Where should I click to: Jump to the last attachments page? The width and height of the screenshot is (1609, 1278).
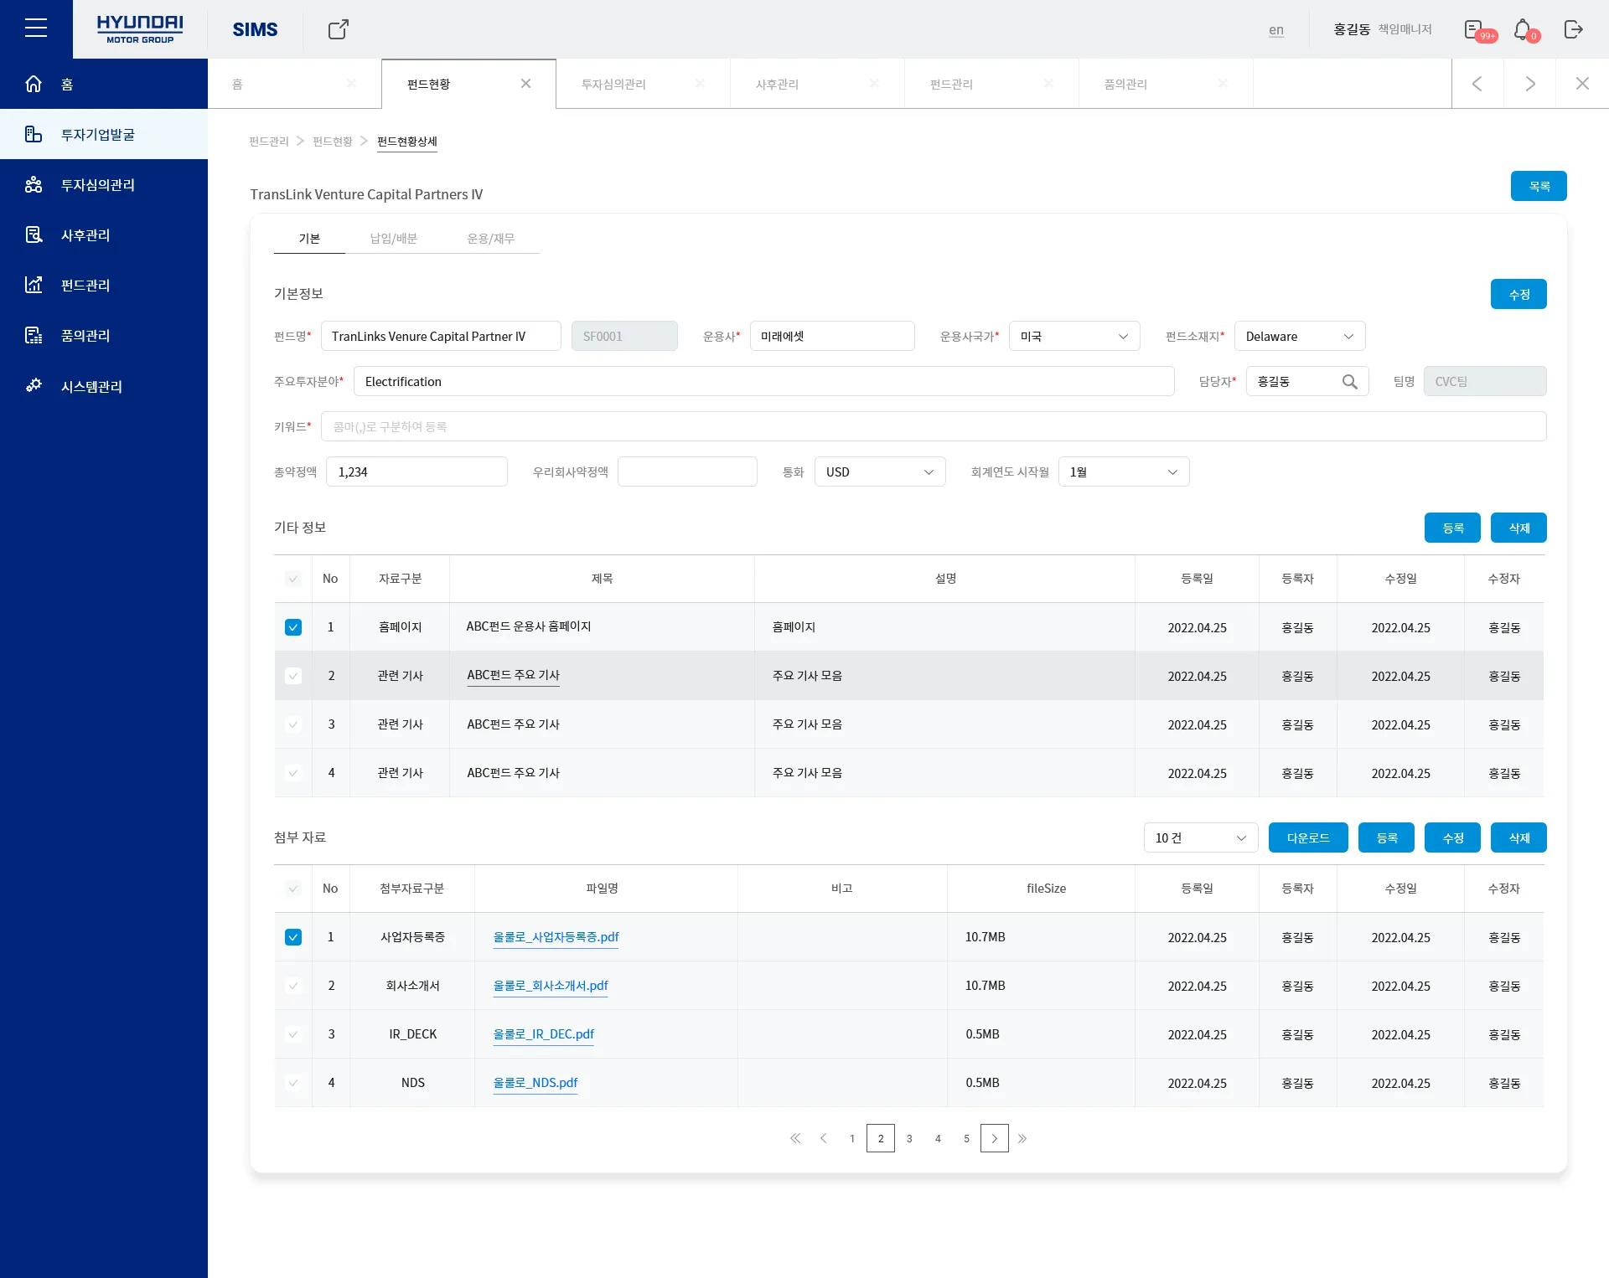1022,1138
